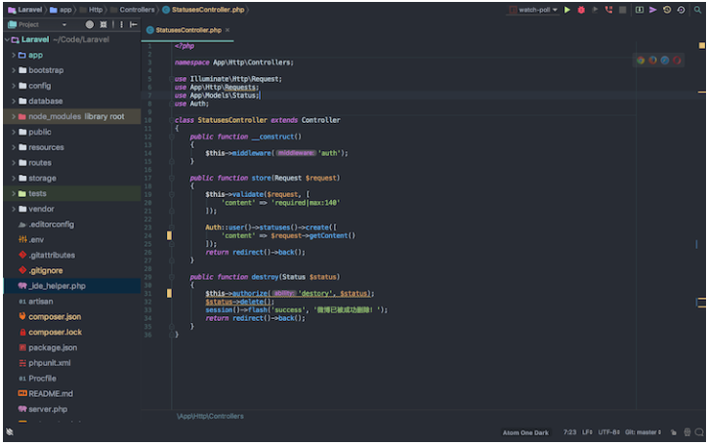Select the .gitattributes file
The height and width of the screenshot is (445, 707).
72,255
